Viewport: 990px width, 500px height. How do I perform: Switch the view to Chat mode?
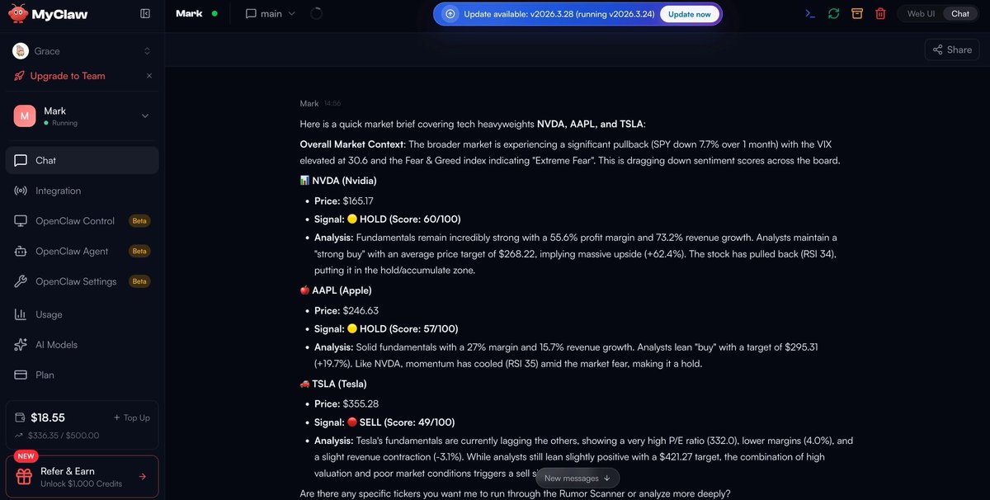(960, 14)
